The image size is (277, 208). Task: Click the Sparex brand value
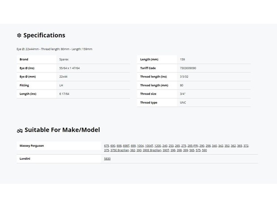pyautogui.click(x=64, y=59)
